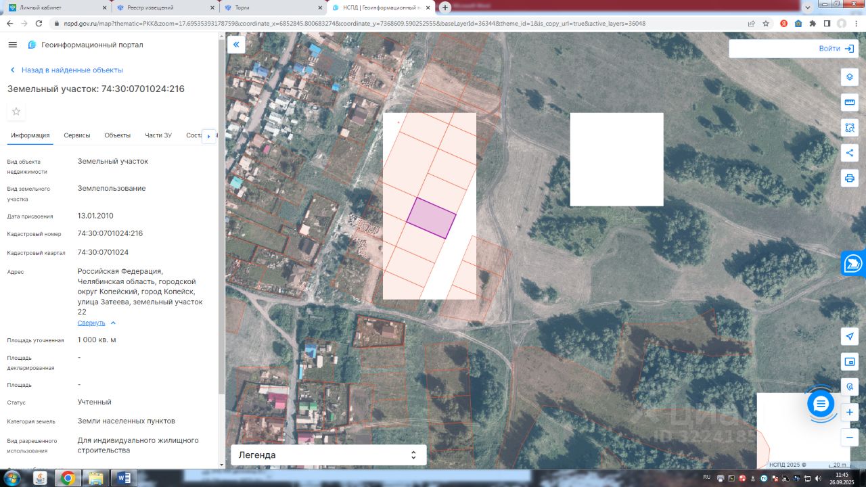This screenshot has height=487, width=866.
Task: Expand the Легенда dropdown
Action: [328, 455]
